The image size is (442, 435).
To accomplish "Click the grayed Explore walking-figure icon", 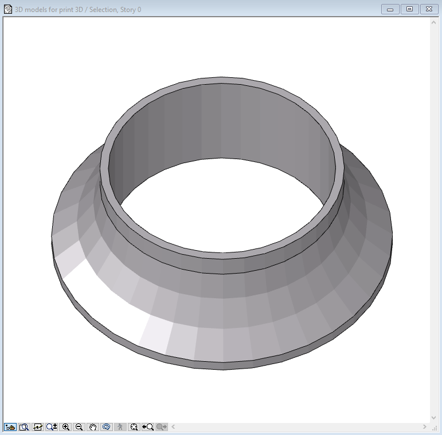I will tap(120, 427).
